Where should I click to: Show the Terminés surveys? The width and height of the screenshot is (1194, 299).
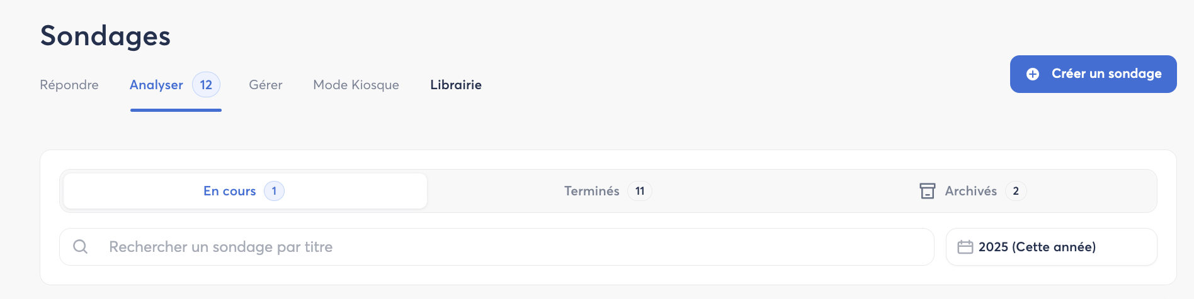(591, 191)
